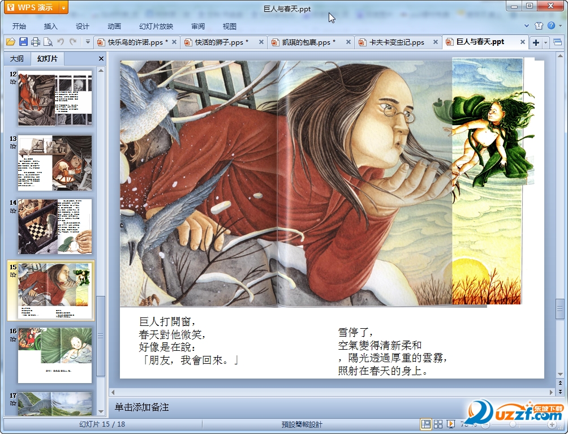Screen dimensions: 568x434
Task: Click the window arrangement icon beside tabs
Action: (x=558, y=42)
